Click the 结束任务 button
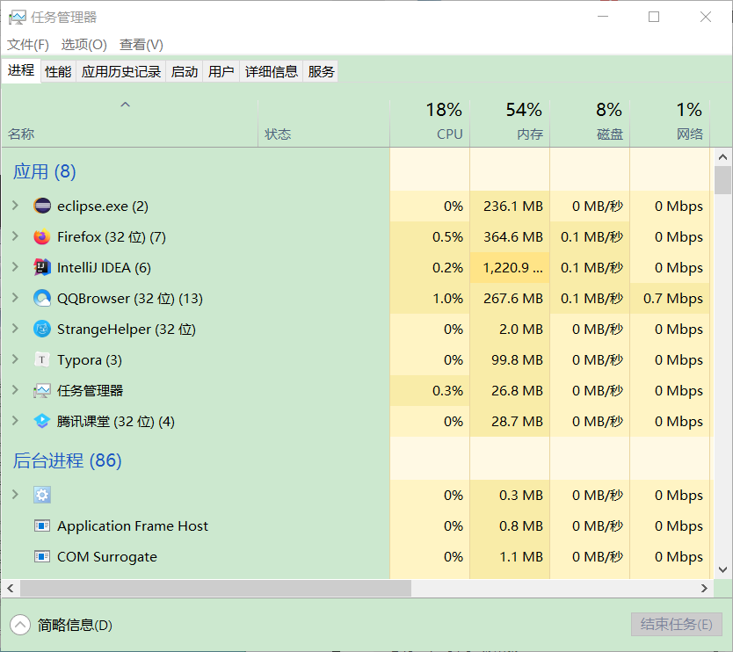The width and height of the screenshot is (733, 652). [x=677, y=625]
